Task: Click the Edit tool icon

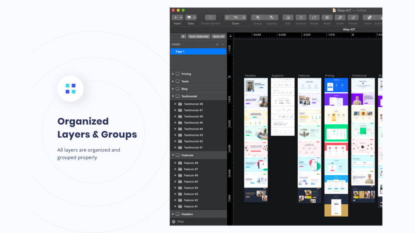Action: point(288,17)
